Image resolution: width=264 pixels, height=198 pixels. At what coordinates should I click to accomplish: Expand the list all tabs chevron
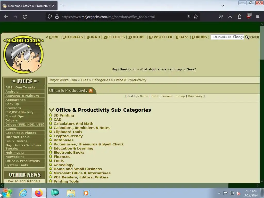tap(223, 6)
